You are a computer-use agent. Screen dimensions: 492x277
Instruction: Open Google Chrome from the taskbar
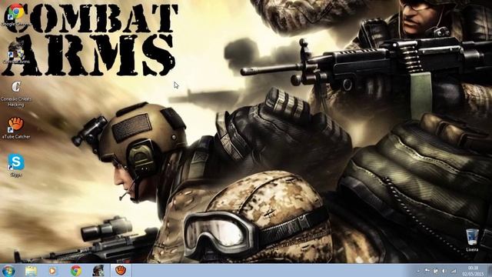[x=76, y=270]
